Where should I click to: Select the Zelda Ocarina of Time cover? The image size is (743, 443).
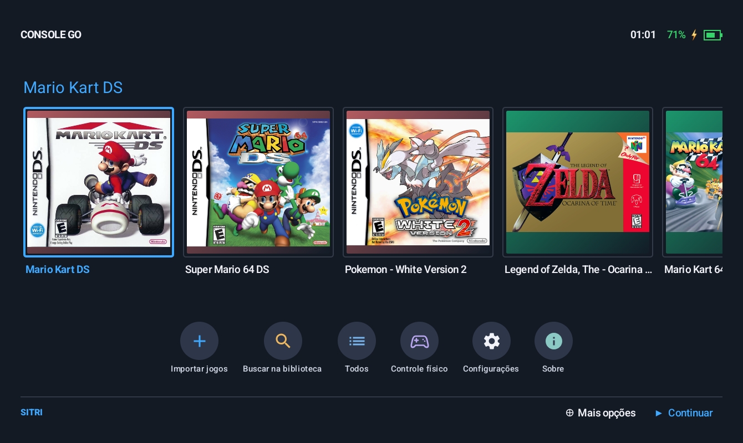click(578, 182)
